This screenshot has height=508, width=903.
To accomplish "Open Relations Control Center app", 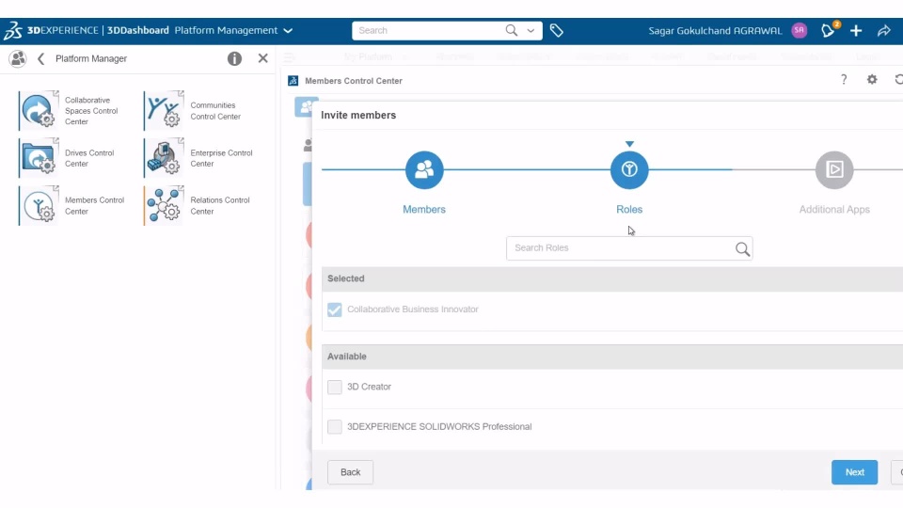I will pyautogui.click(x=164, y=205).
